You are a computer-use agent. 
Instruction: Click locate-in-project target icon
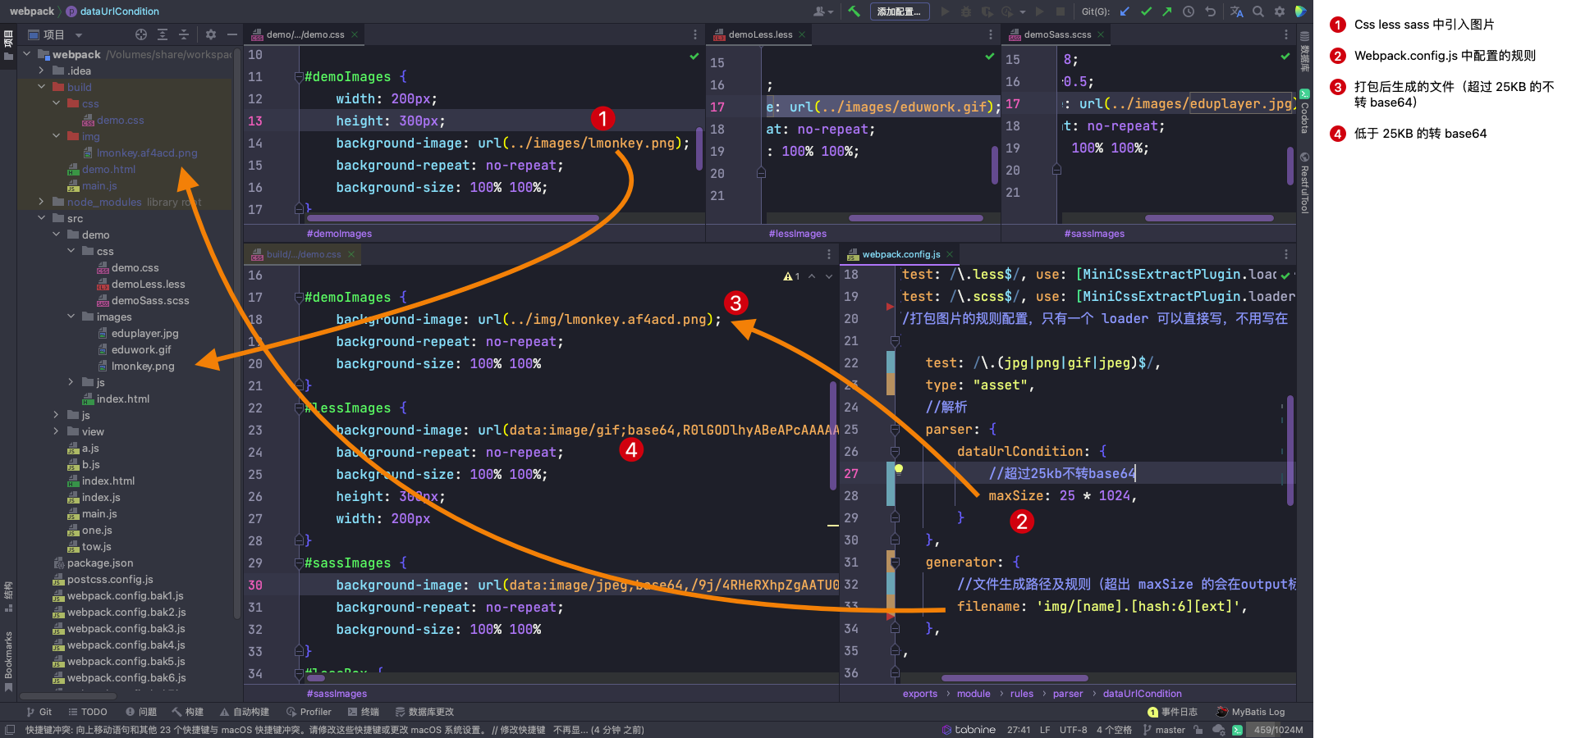(141, 34)
